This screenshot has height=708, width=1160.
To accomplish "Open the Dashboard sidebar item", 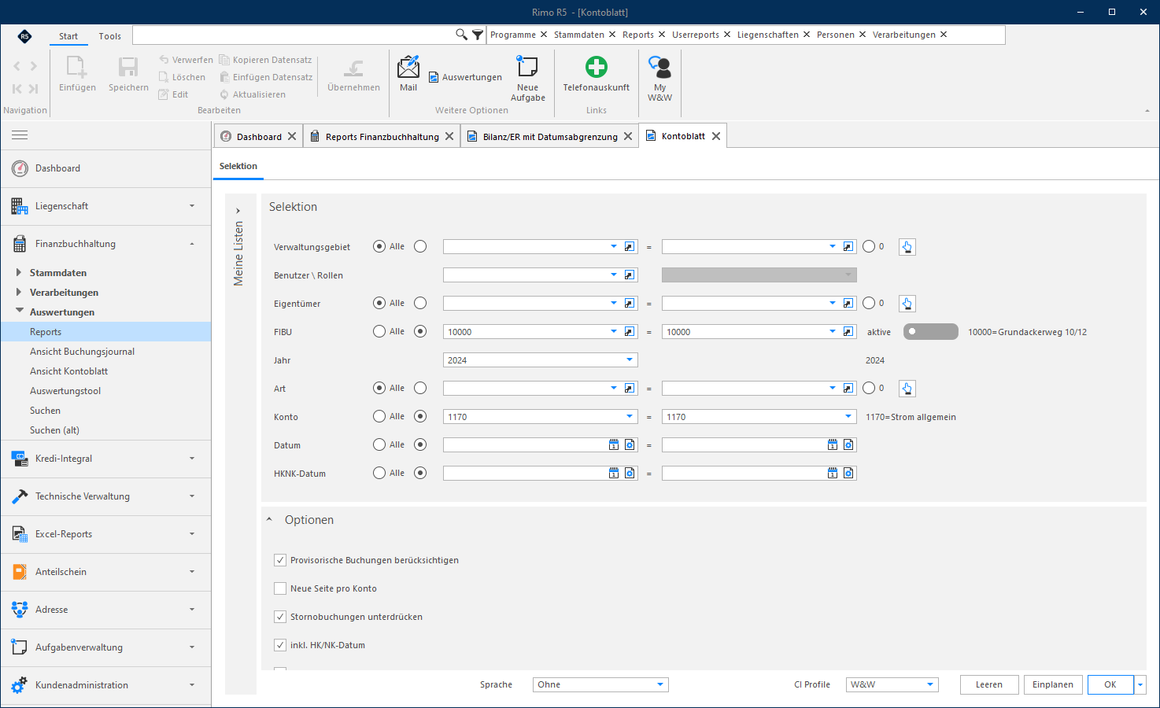I will pyautogui.click(x=106, y=168).
